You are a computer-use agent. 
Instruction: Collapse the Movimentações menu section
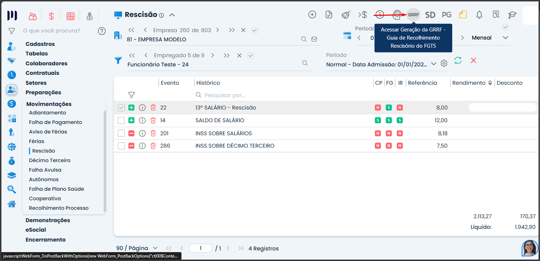[49, 104]
